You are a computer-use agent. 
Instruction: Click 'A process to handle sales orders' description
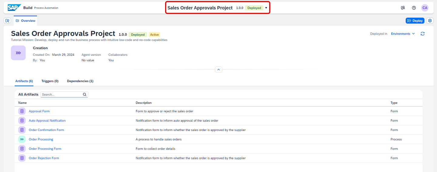click(x=158, y=139)
